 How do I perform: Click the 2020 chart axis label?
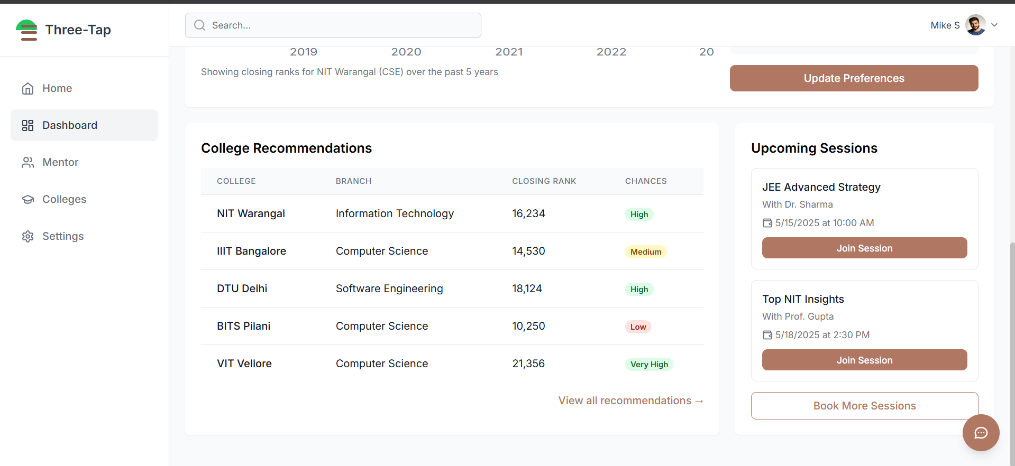[x=406, y=52]
